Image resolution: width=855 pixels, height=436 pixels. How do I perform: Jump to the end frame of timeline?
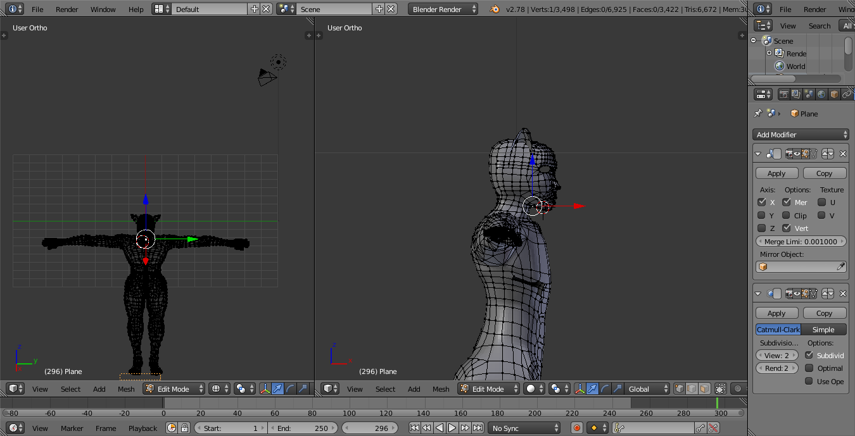(478, 428)
